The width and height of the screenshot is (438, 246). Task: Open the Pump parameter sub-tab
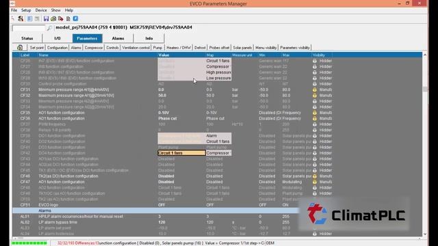point(157,48)
